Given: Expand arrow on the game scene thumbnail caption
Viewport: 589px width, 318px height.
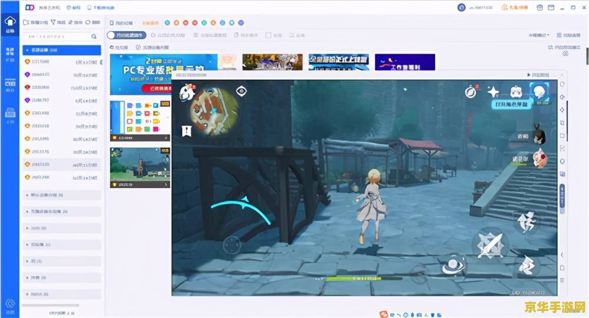Looking at the screenshot, I should click(166, 185).
